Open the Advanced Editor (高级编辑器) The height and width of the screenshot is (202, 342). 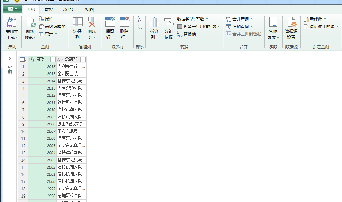click(52, 27)
